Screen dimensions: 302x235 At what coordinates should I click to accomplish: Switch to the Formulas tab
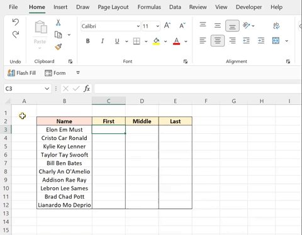(149, 7)
